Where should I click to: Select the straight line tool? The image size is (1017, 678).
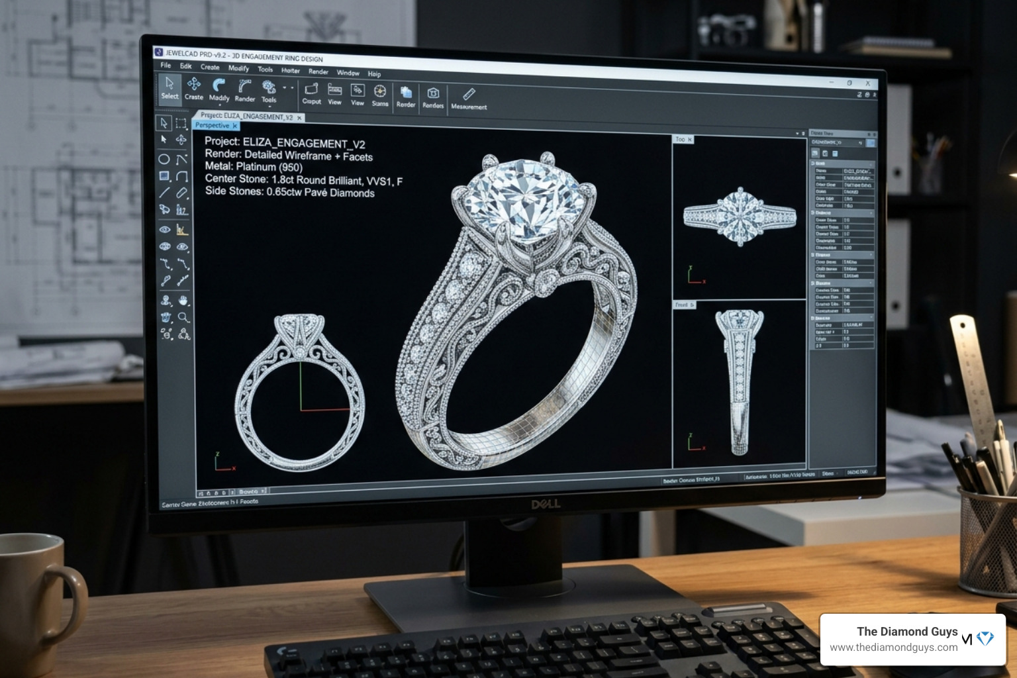tap(164, 193)
